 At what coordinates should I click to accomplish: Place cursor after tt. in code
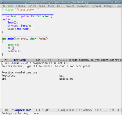click(13, 48)
